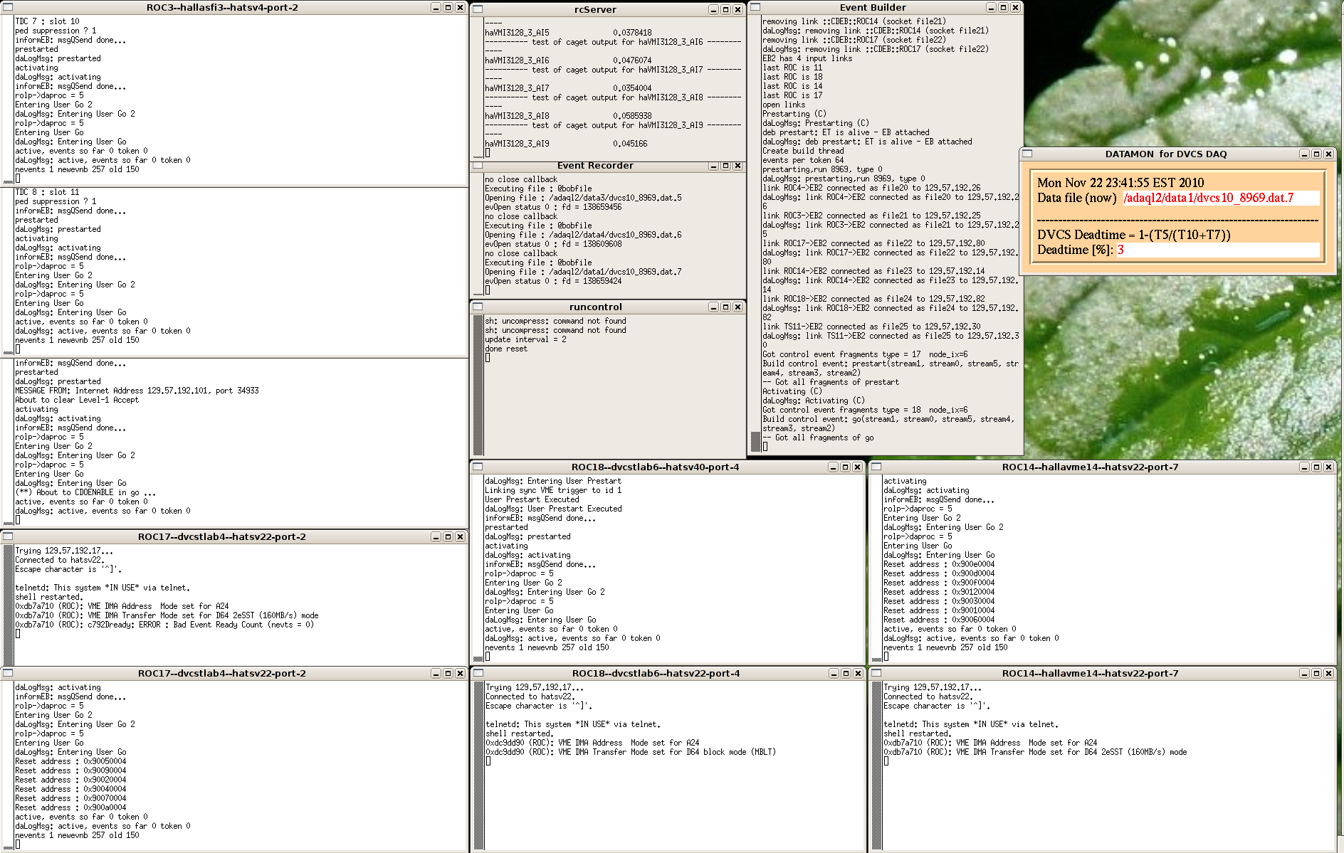Viewport: 1344px width, 853px height.
Task: Maximize the ROC18 hatsv40-port-4 window
Action: 845,467
